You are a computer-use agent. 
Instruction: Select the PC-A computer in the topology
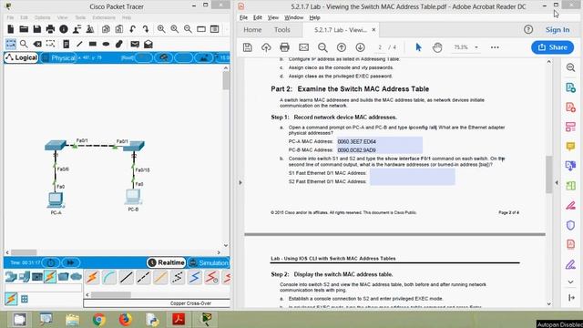pos(56,200)
